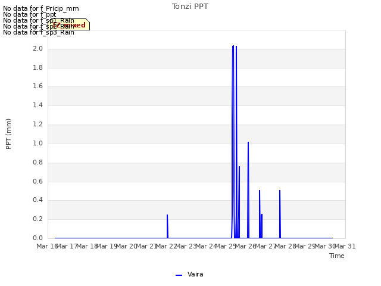Click the 'Time' x-axis label
This screenshot has width=381, height=286.
pos(337,256)
